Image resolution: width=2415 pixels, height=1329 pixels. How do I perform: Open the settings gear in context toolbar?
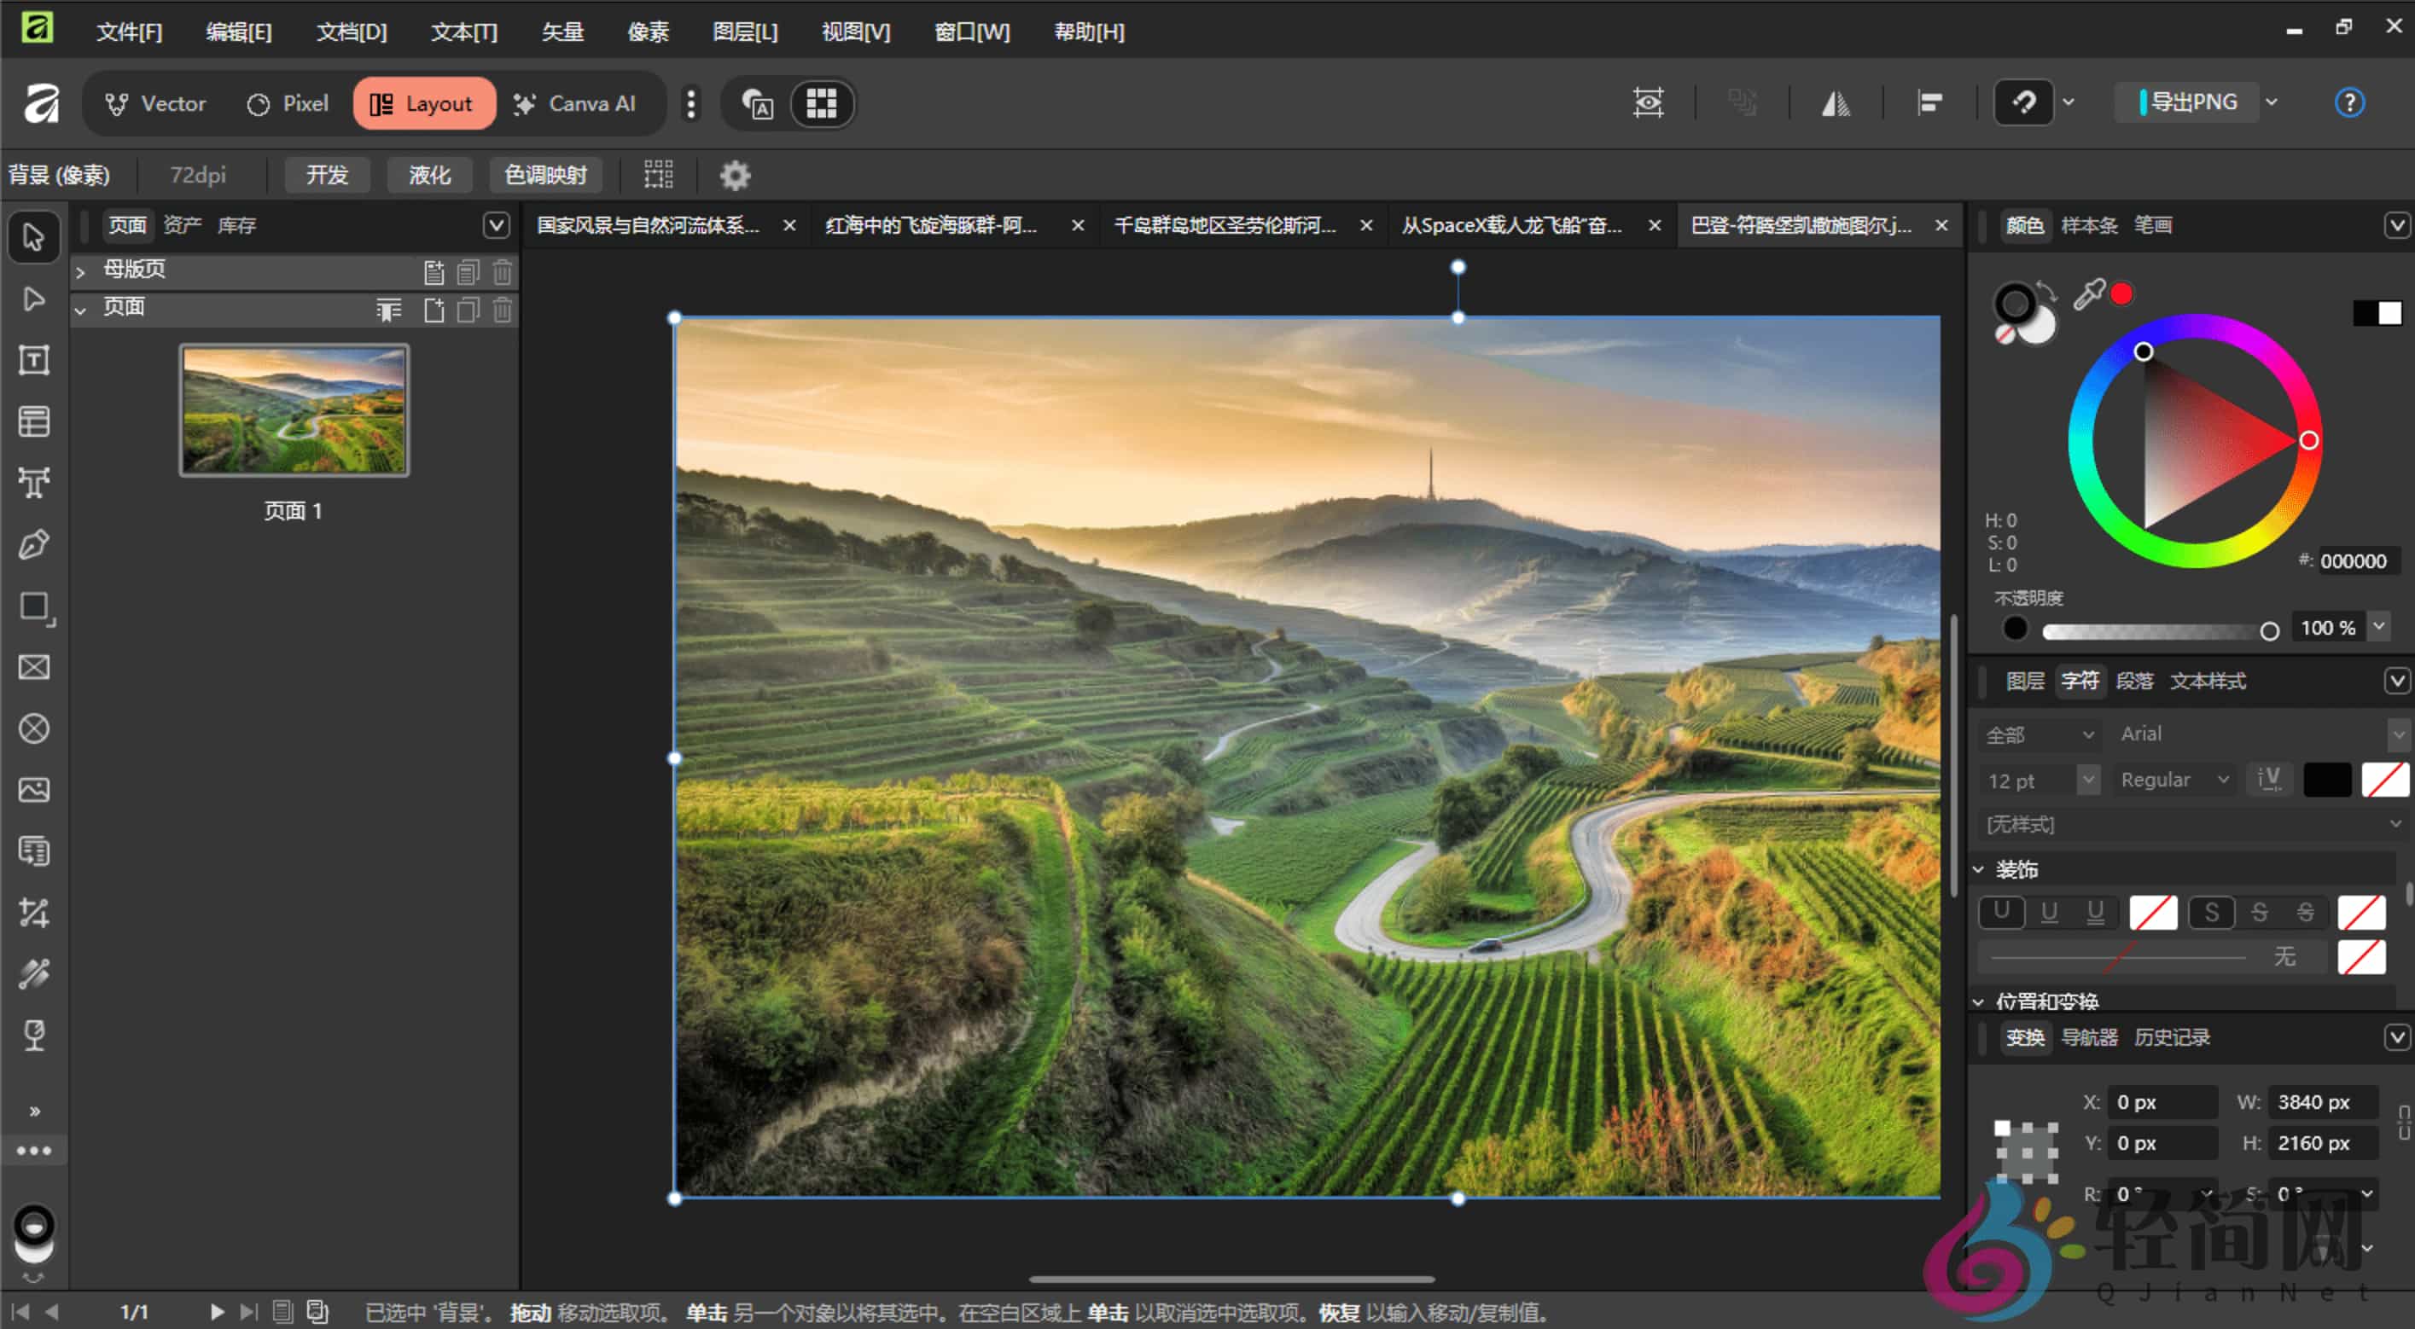(734, 175)
